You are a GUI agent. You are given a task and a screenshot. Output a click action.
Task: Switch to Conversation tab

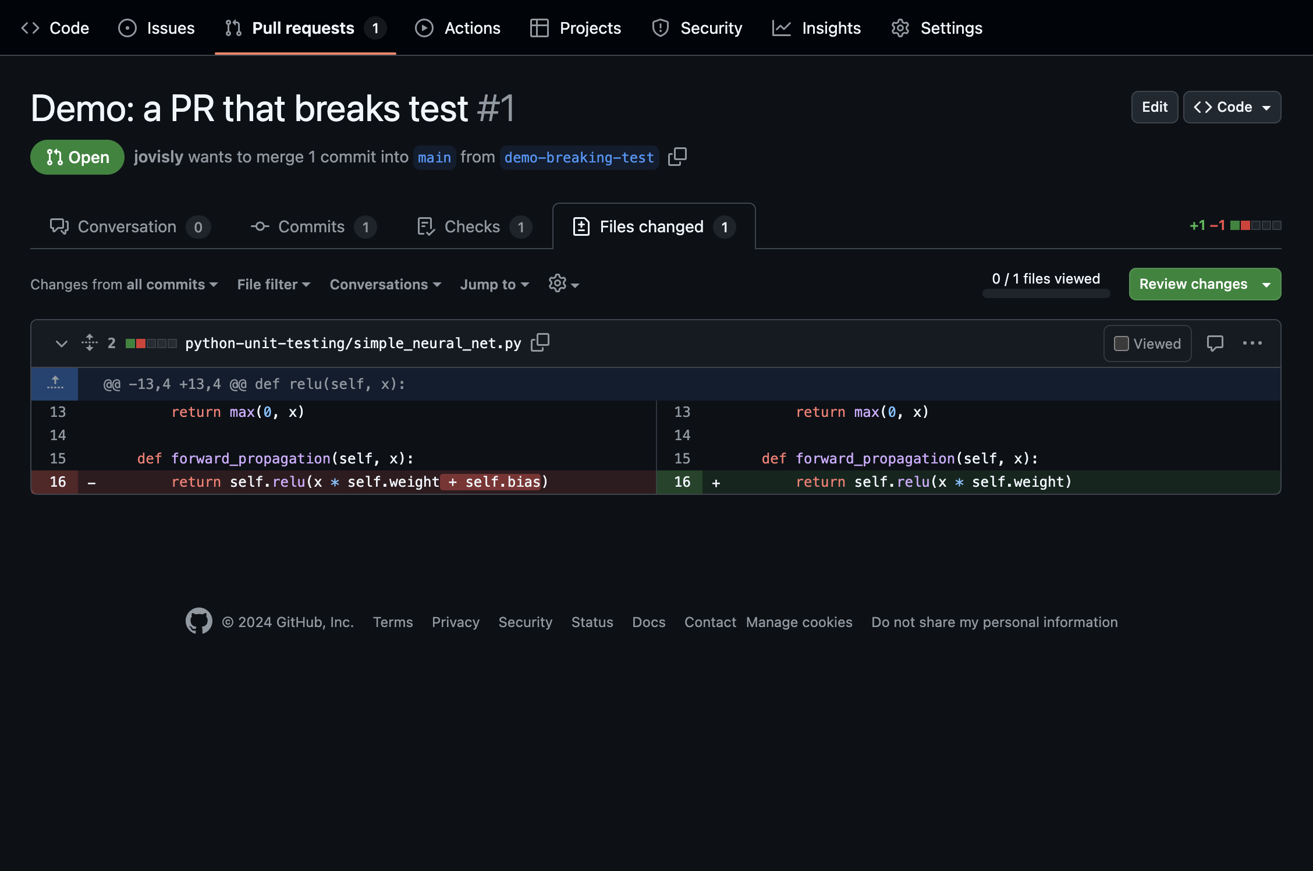[x=130, y=226]
